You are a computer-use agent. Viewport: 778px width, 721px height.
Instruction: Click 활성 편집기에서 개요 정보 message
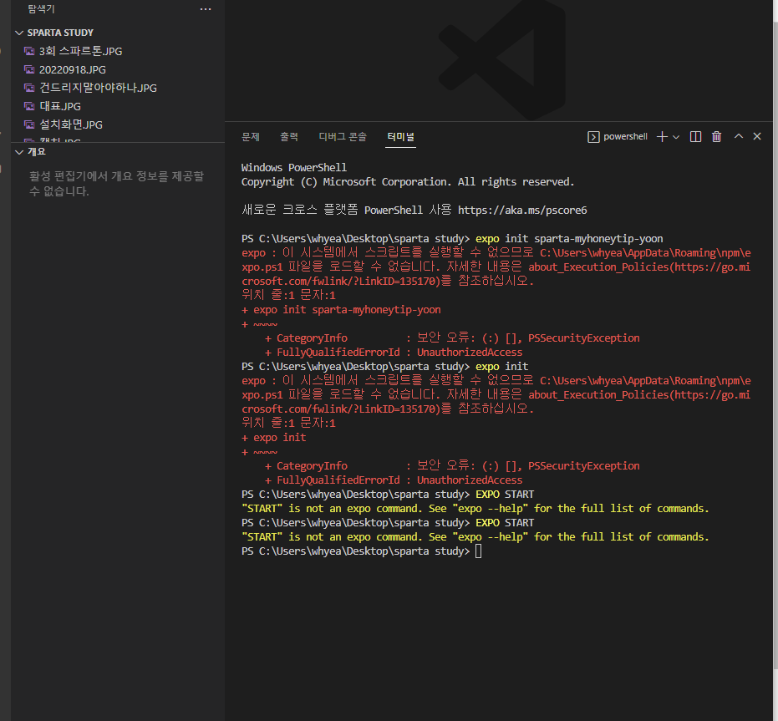click(117, 184)
